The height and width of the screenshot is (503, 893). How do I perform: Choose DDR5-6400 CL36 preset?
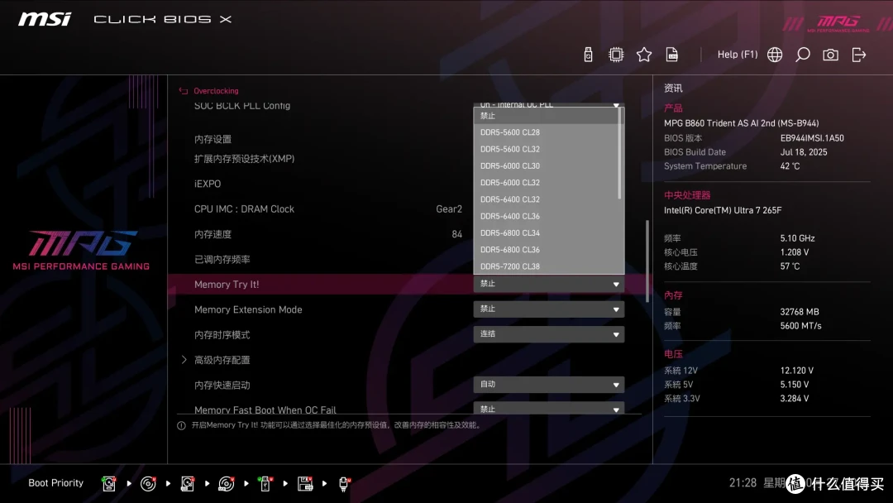(x=547, y=217)
